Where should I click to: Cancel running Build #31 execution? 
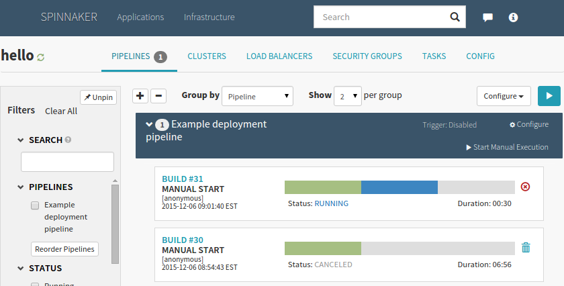click(525, 187)
